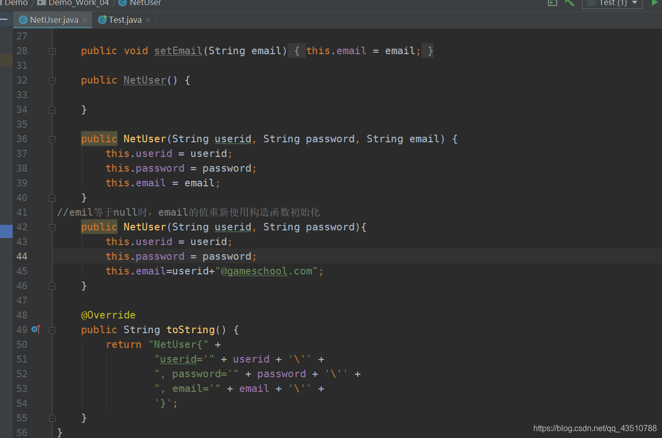Click "this.userid = userid;" on line 37

point(169,153)
